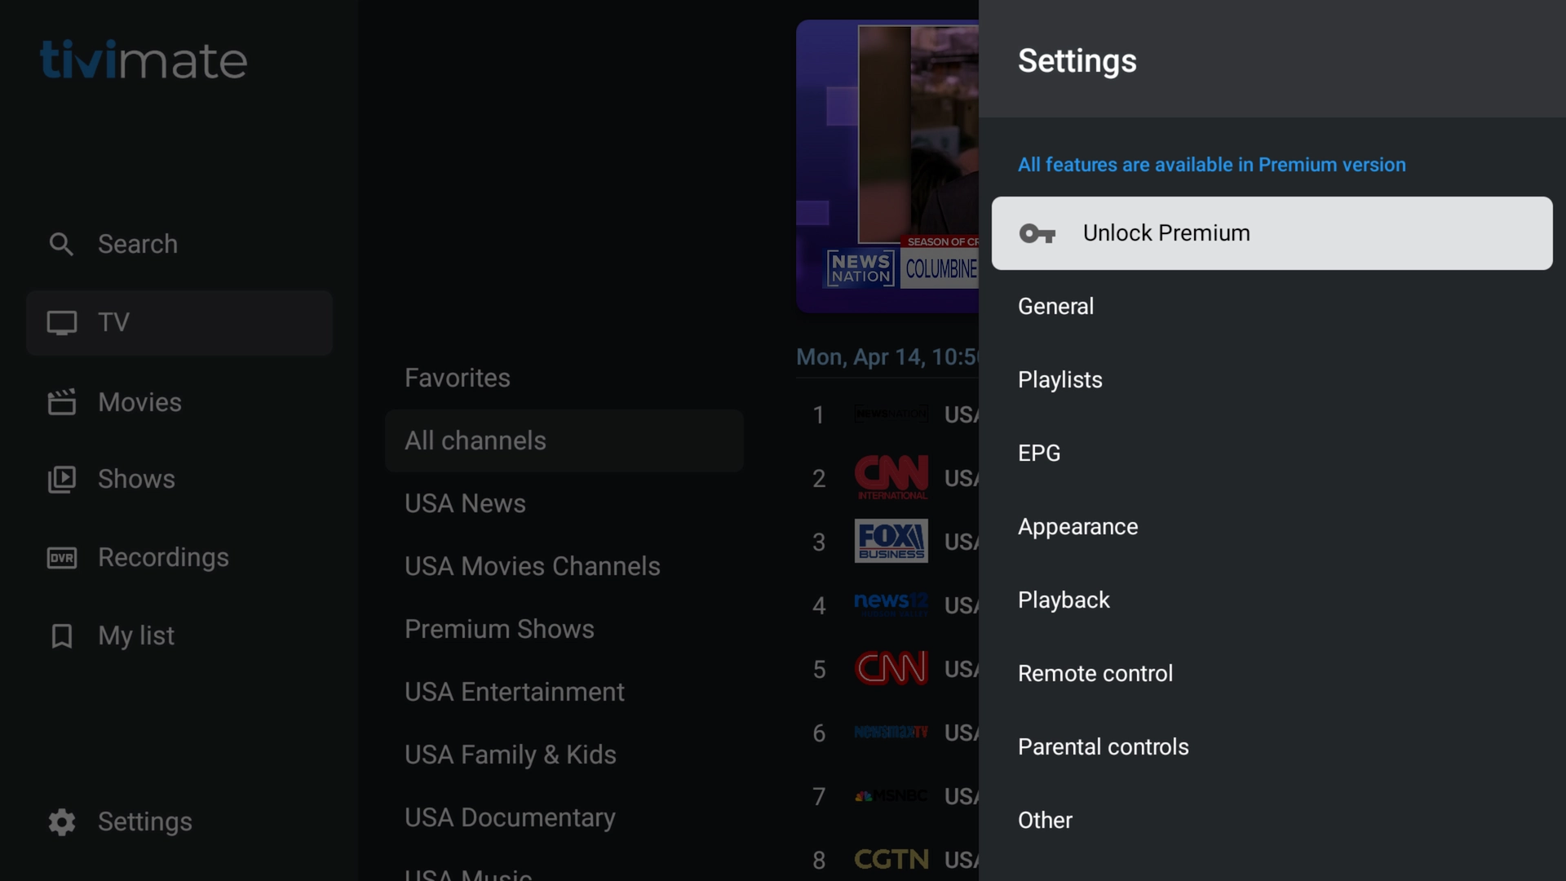1566x881 pixels.
Task: Select the All channels group
Action: point(564,440)
